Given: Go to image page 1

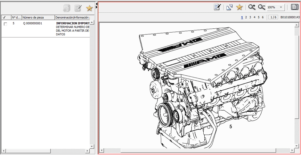Looking at the screenshot, I should coord(242,17).
